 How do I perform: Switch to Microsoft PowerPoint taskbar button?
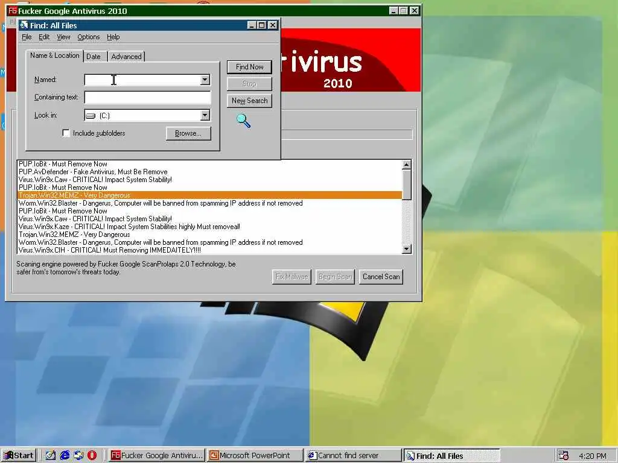pos(255,456)
